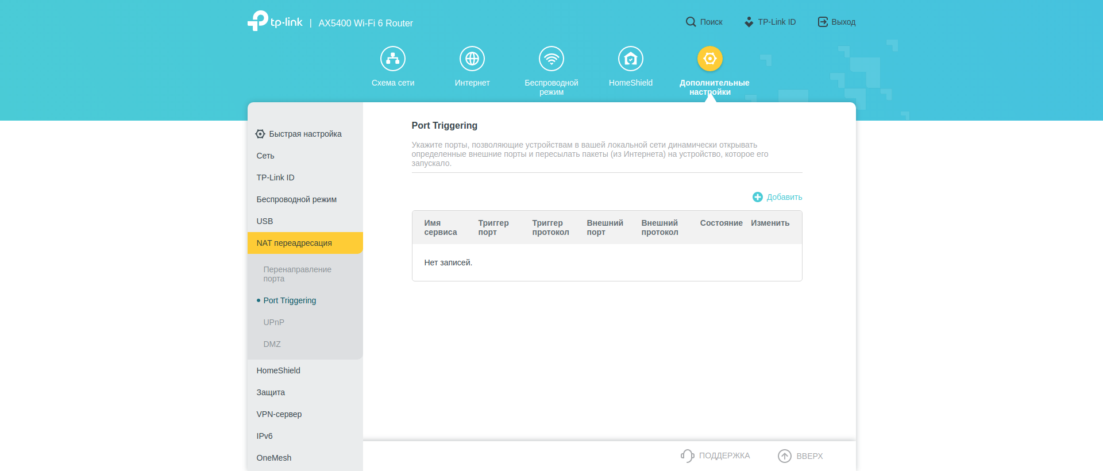The height and width of the screenshot is (471, 1103).
Task: Select the Дополнительные настройки gear icon
Action: tap(710, 59)
